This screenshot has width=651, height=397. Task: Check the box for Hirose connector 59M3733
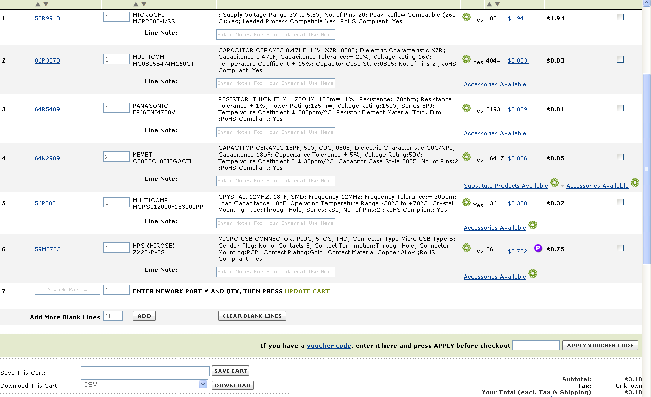click(620, 248)
